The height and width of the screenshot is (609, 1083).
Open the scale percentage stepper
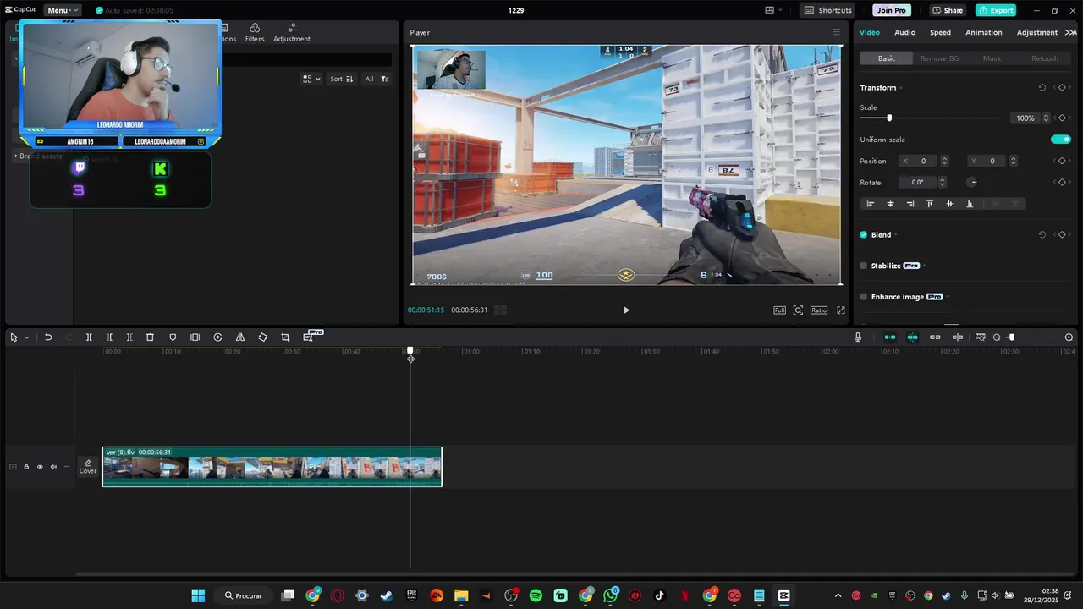(1046, 118)
